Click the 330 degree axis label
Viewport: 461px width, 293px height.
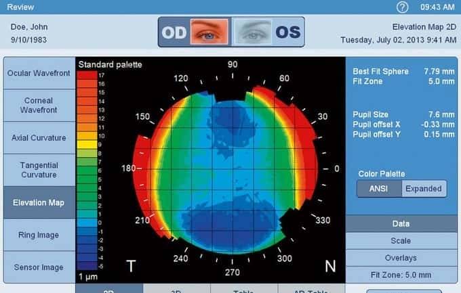click(323, 221)
